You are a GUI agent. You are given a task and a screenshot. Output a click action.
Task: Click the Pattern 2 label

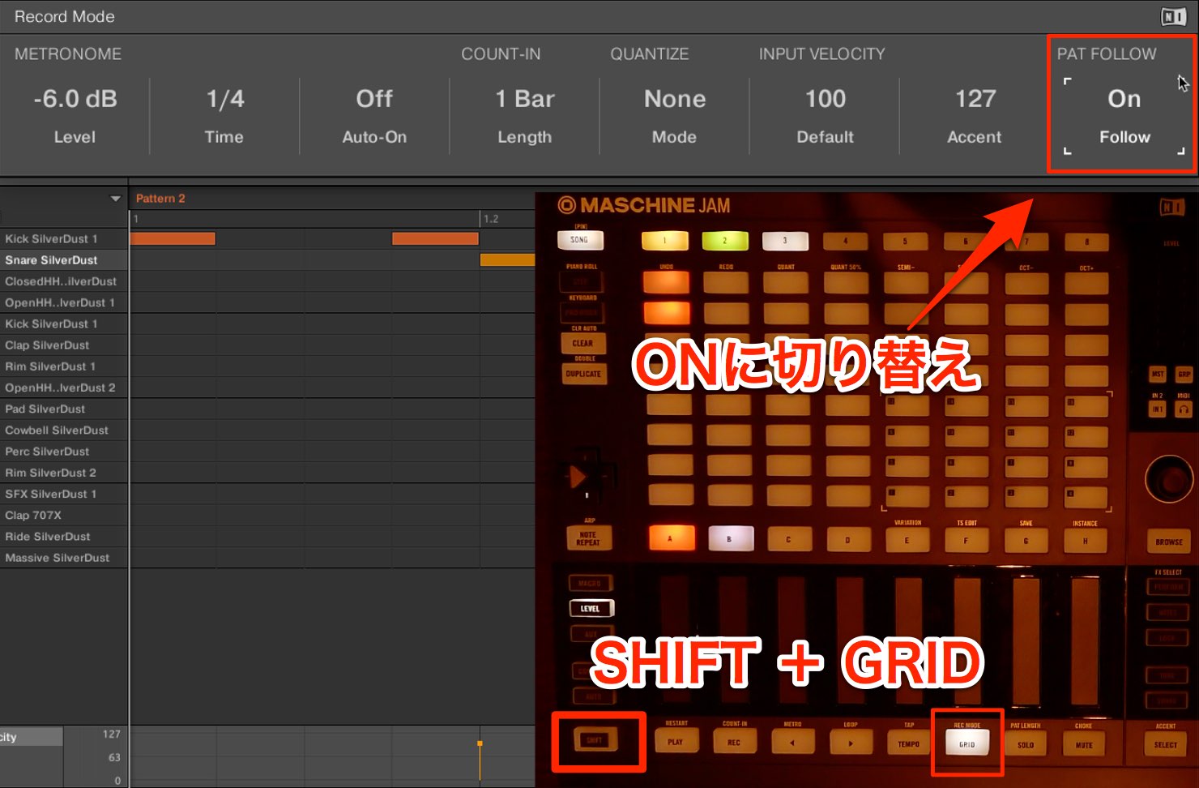tap(160, 199)
